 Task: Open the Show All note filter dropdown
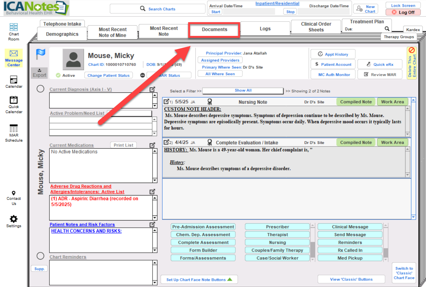click(243, 91)
